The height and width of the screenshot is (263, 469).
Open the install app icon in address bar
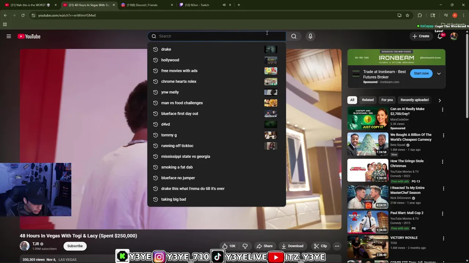click(x=399, y=15)
